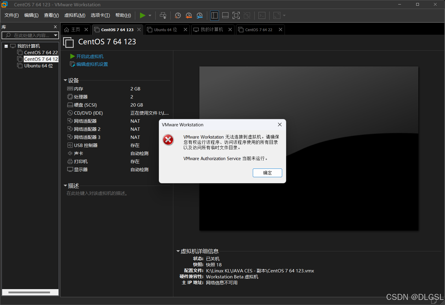This screenshot has height=305, width=445.
Task: Click the vmx configuration file path
Action: 260,271
